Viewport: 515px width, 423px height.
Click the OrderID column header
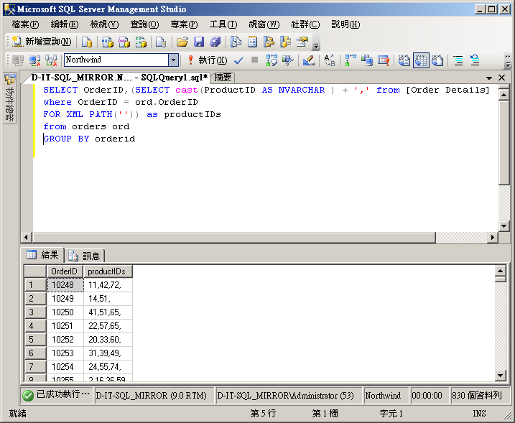coord(65,271)
